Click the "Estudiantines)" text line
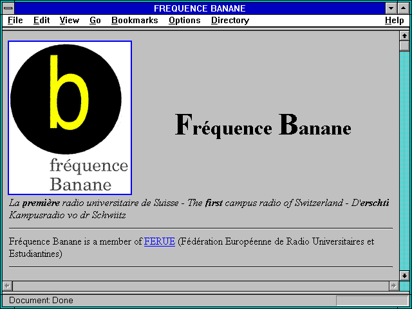The image size is (412, 309). [x=35, y=254]
